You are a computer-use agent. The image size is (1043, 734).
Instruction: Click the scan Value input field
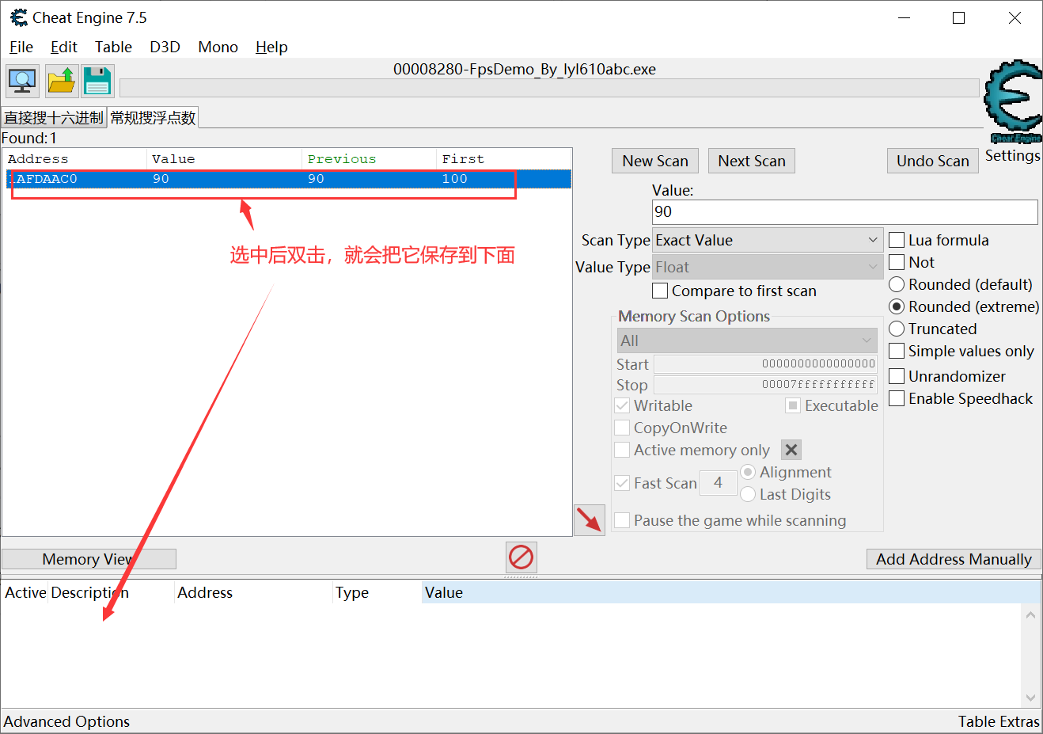pos(844,211)
